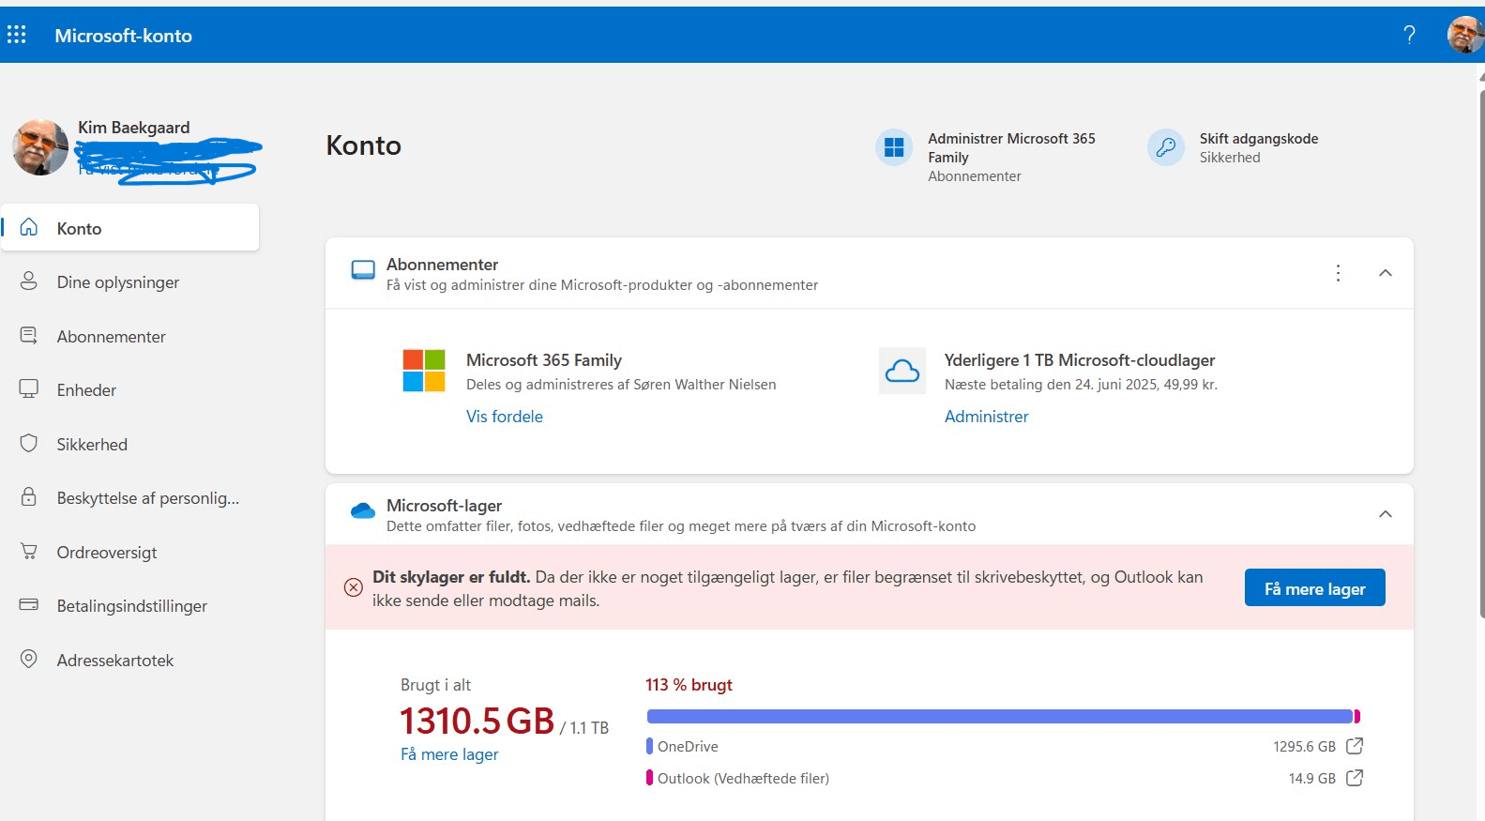
Task: Open the account profile picture menu
Action: pyautogui.click(x=1464, y=35)
